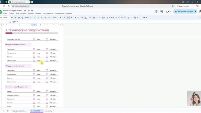Print the spreadsheet
The image size is (201, 113).
tap(19, 18)
